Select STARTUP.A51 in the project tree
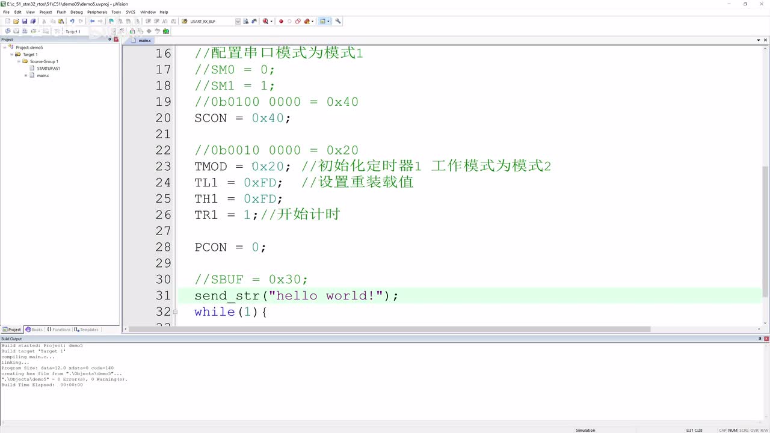770x433 pixels. 48,68
